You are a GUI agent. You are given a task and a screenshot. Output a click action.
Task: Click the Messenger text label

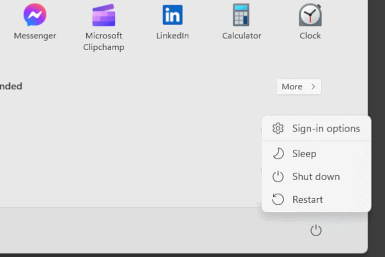pyautogui.click(x=35, y=36)
